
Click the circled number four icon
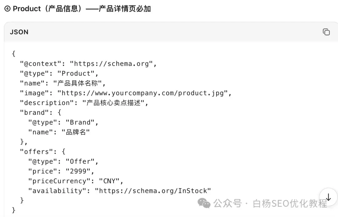7,9
